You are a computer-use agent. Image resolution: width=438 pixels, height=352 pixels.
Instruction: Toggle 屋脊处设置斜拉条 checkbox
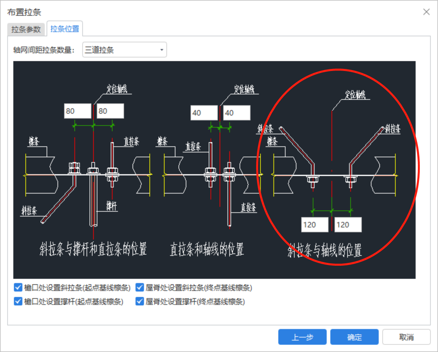click(139, 287)
